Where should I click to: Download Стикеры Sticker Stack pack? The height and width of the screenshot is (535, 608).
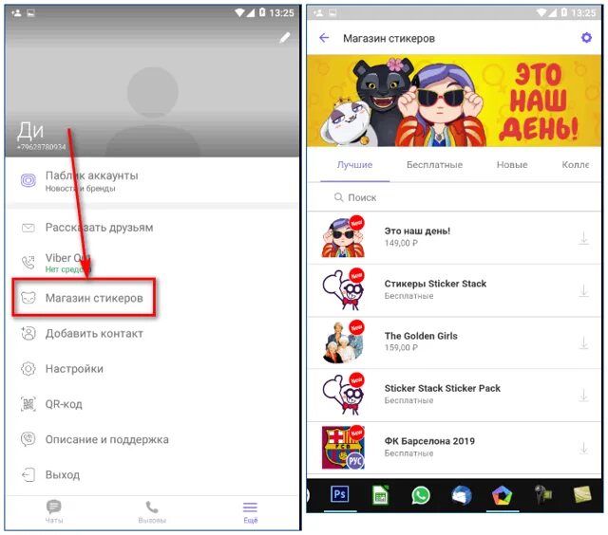tap(583, 290)
